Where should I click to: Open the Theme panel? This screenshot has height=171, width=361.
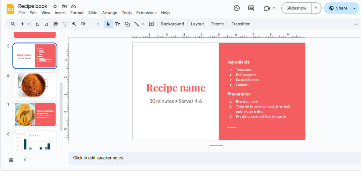[218, 24]
